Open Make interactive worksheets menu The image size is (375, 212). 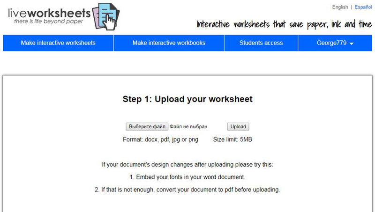pos(58,43)
